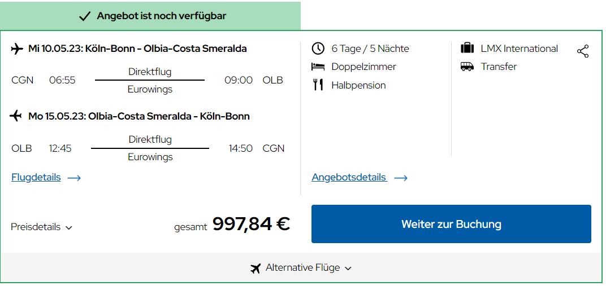Image resolution: width=606 pixels, height=286 pixels.
Task: Click the suitcase LMX International icon
Action: click(467, 48)
